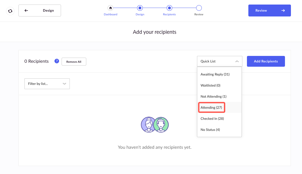This screenshot has width=302, height=174.
Task: Click the Recipients step label
Action: pyautogui.click(x=169, y=14)
